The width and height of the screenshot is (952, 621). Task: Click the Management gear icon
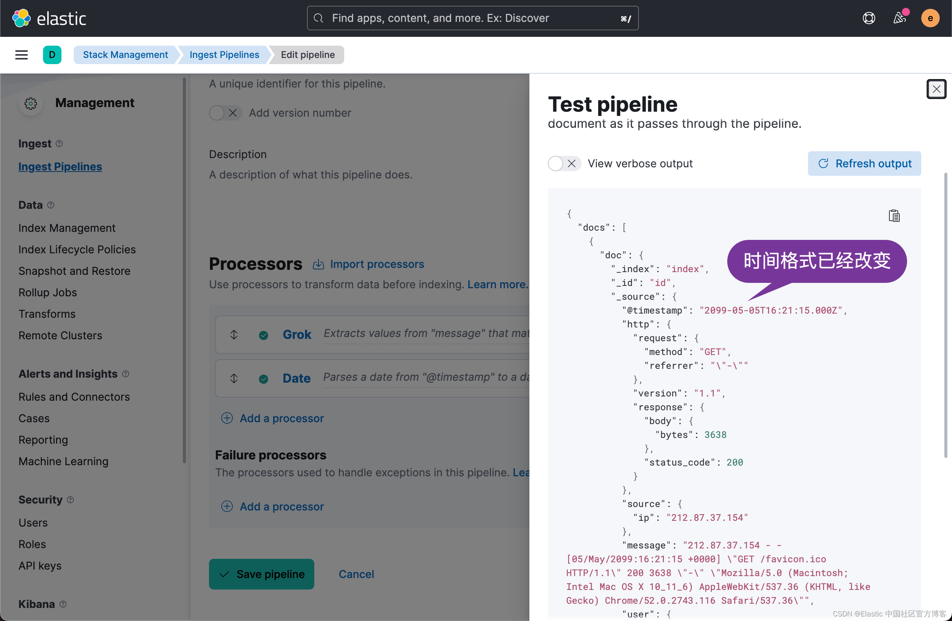(x=31, y=104)
